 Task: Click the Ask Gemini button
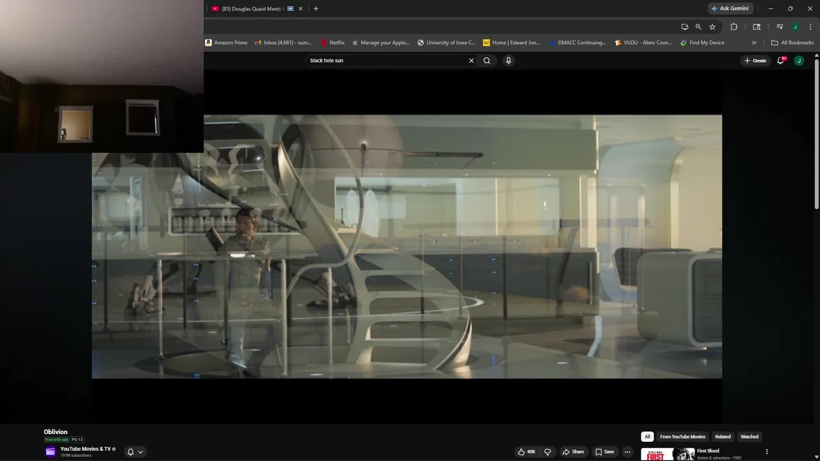click(x=730, y=8)
